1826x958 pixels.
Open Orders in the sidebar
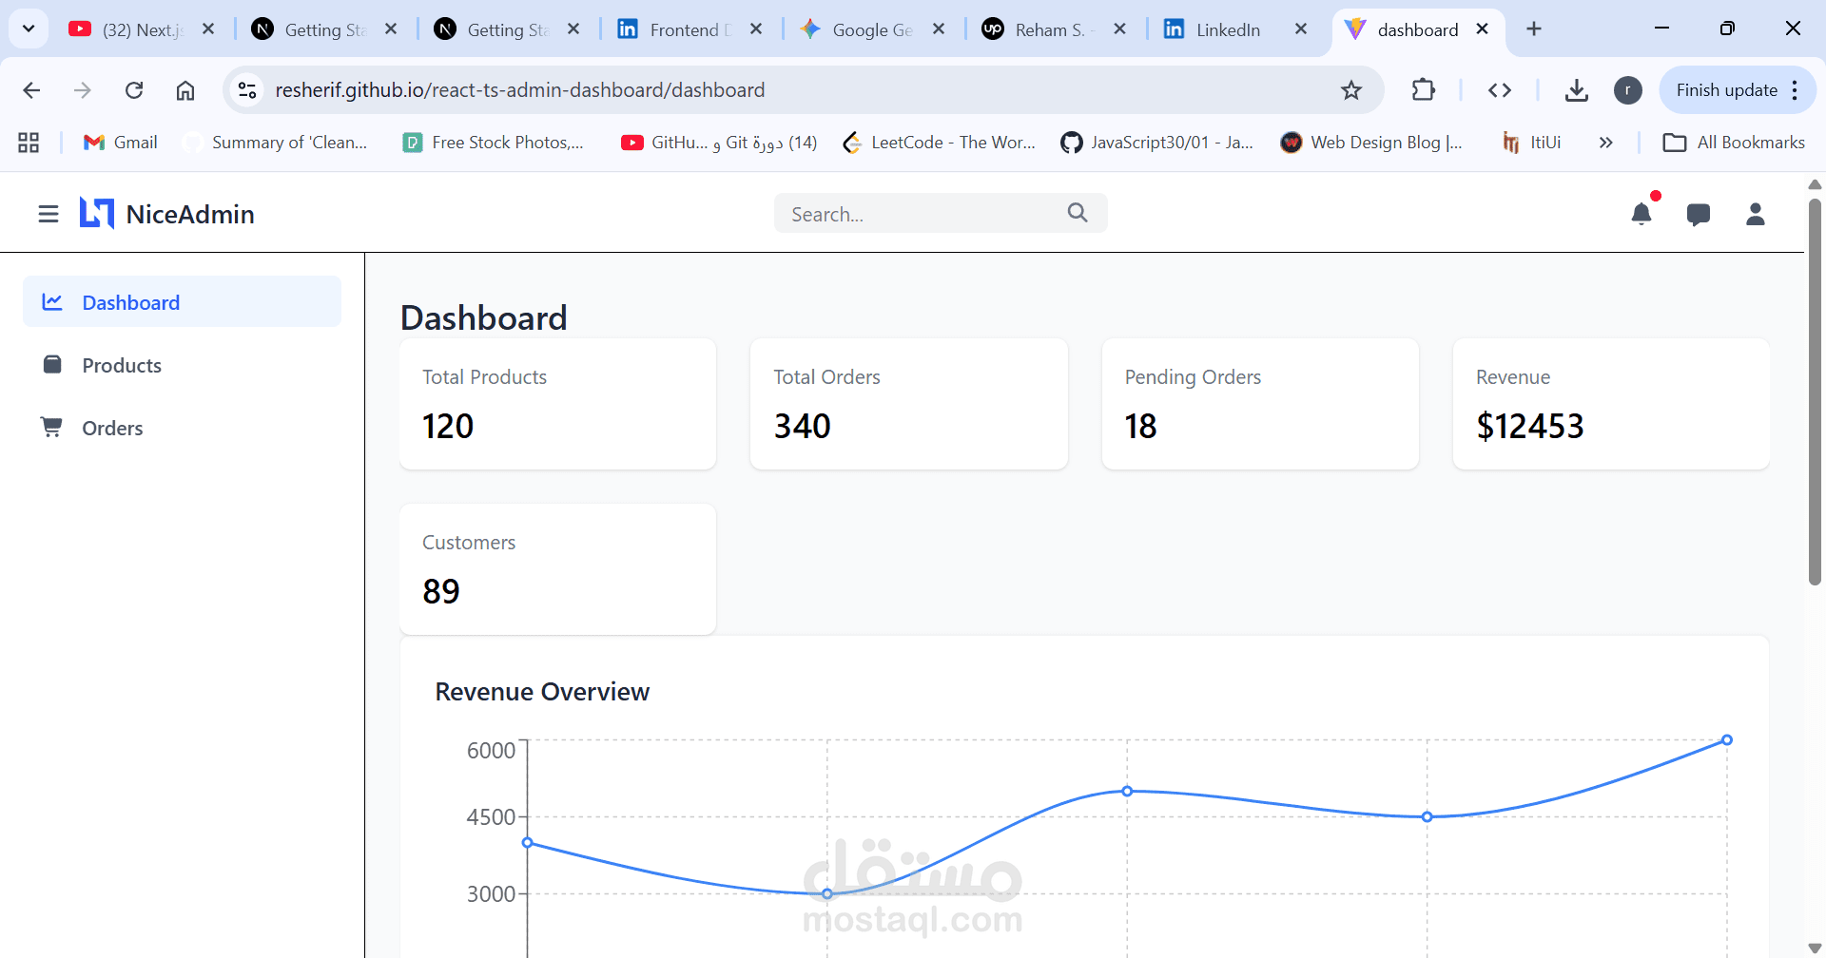click(x=182, y=428)
